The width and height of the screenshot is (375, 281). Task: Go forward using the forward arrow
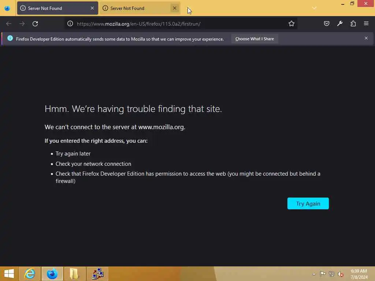click(22, 24)
